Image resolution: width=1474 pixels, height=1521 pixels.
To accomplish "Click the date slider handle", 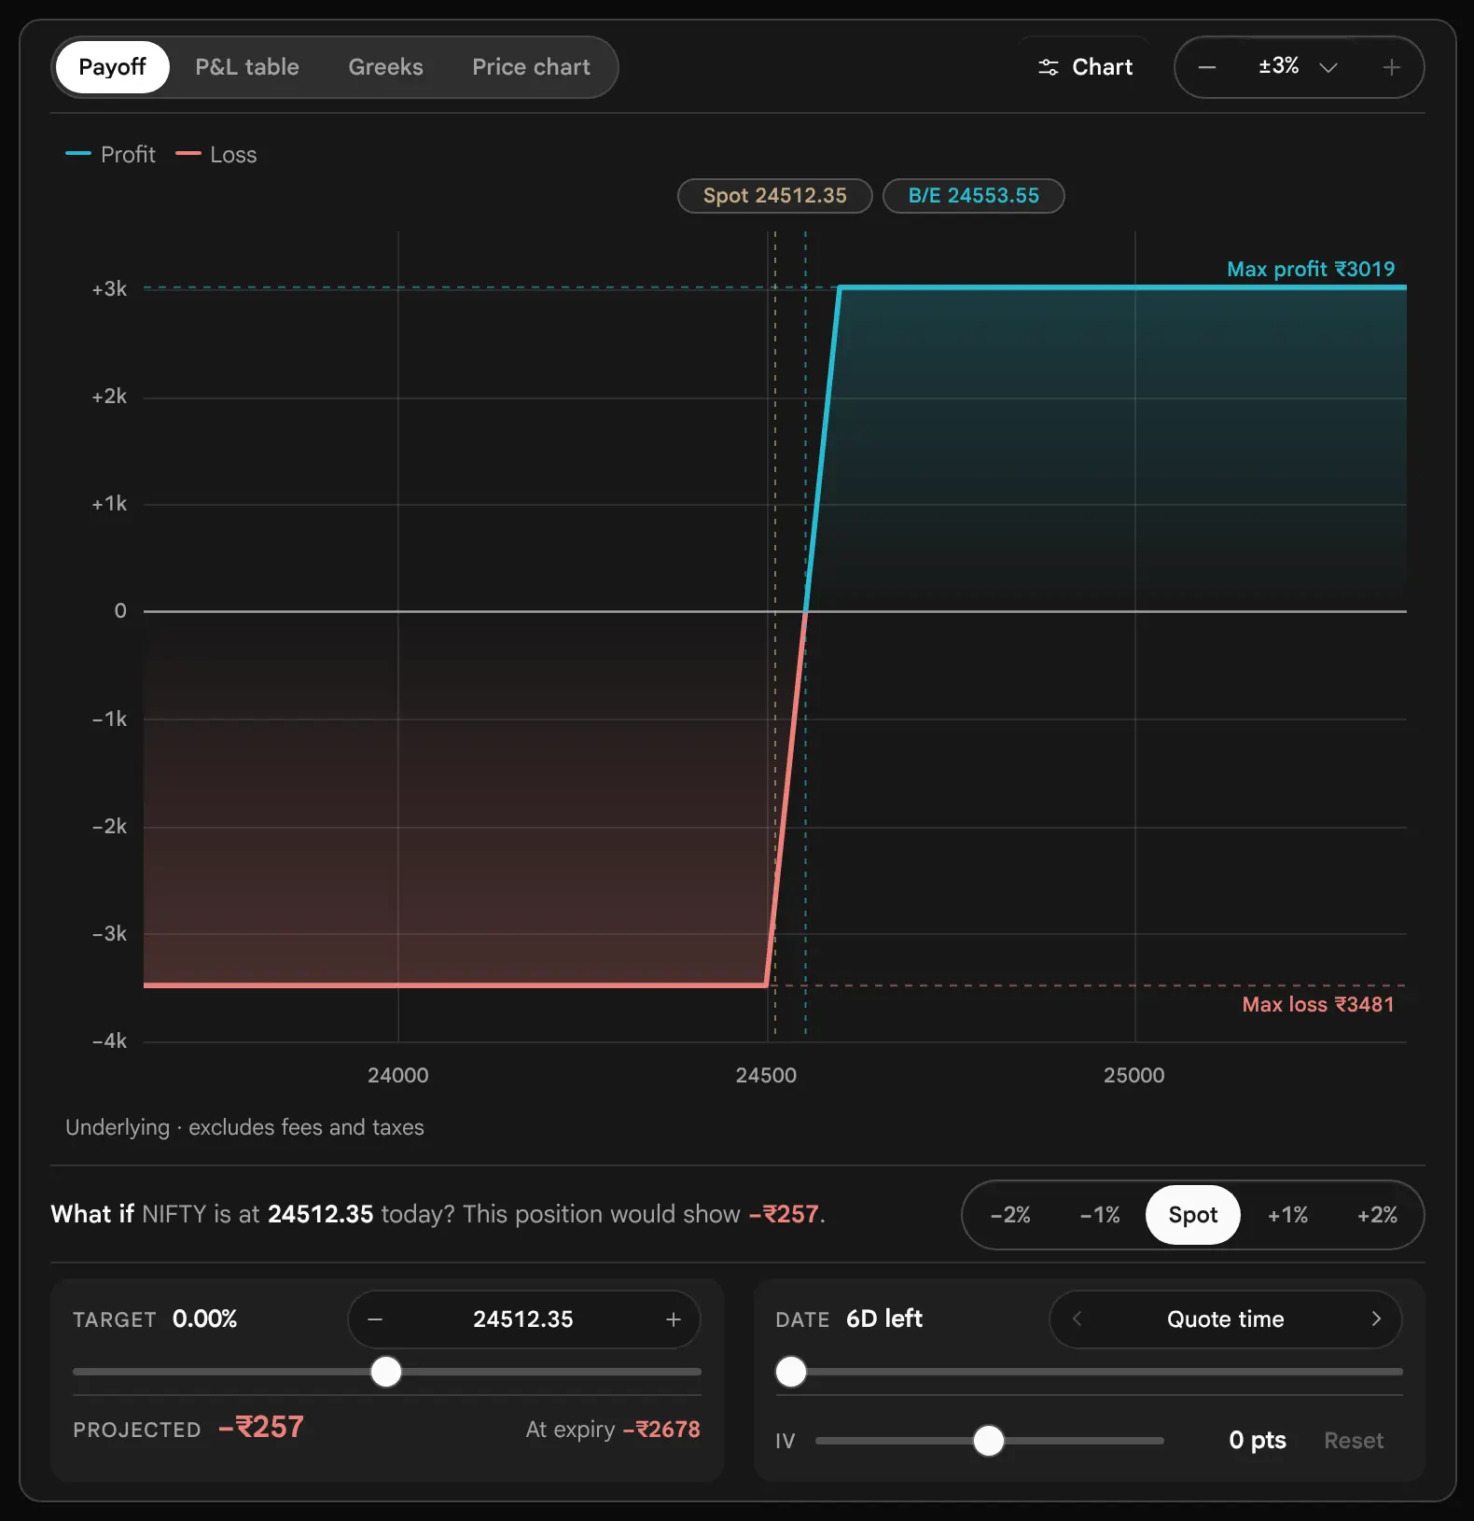I will click(791, 1372).
